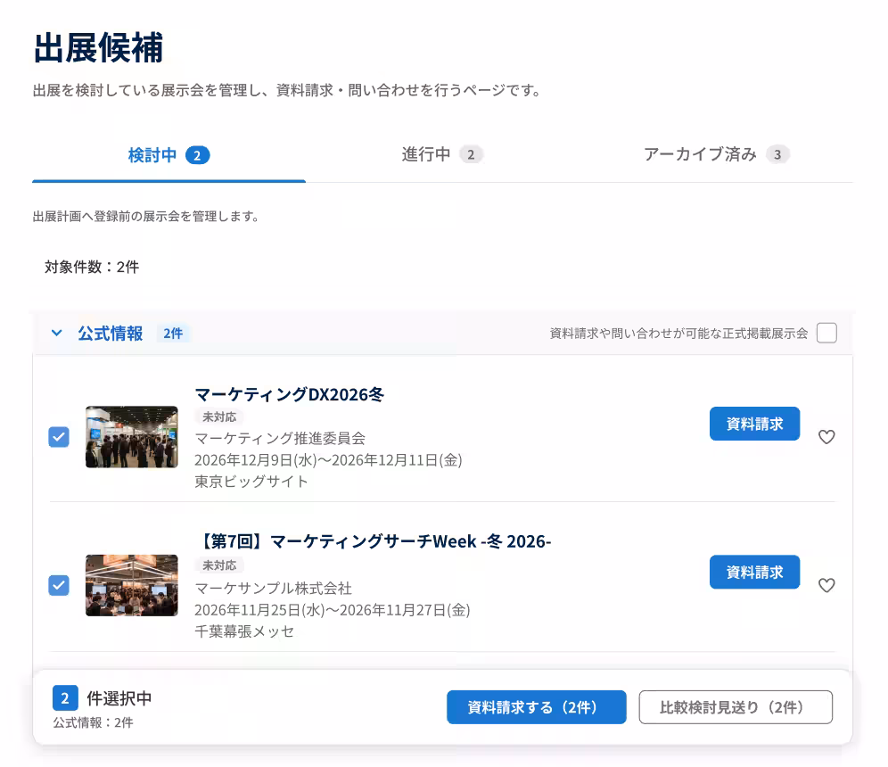Switch to the 検討中 tab
The width and height of the screenshot is (888, 767).
169,155
